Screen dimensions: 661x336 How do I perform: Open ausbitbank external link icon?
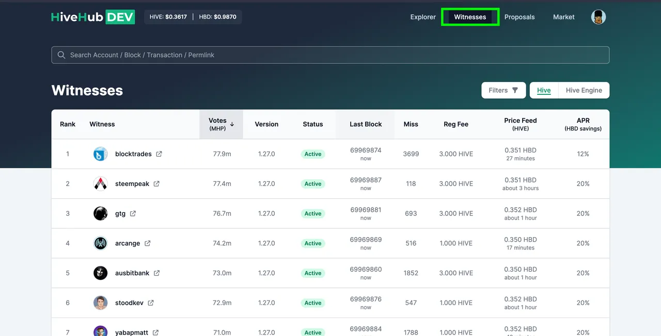(156, 273)
